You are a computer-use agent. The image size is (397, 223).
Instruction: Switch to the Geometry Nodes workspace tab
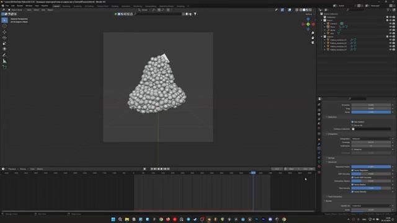(x=166, y=6)
